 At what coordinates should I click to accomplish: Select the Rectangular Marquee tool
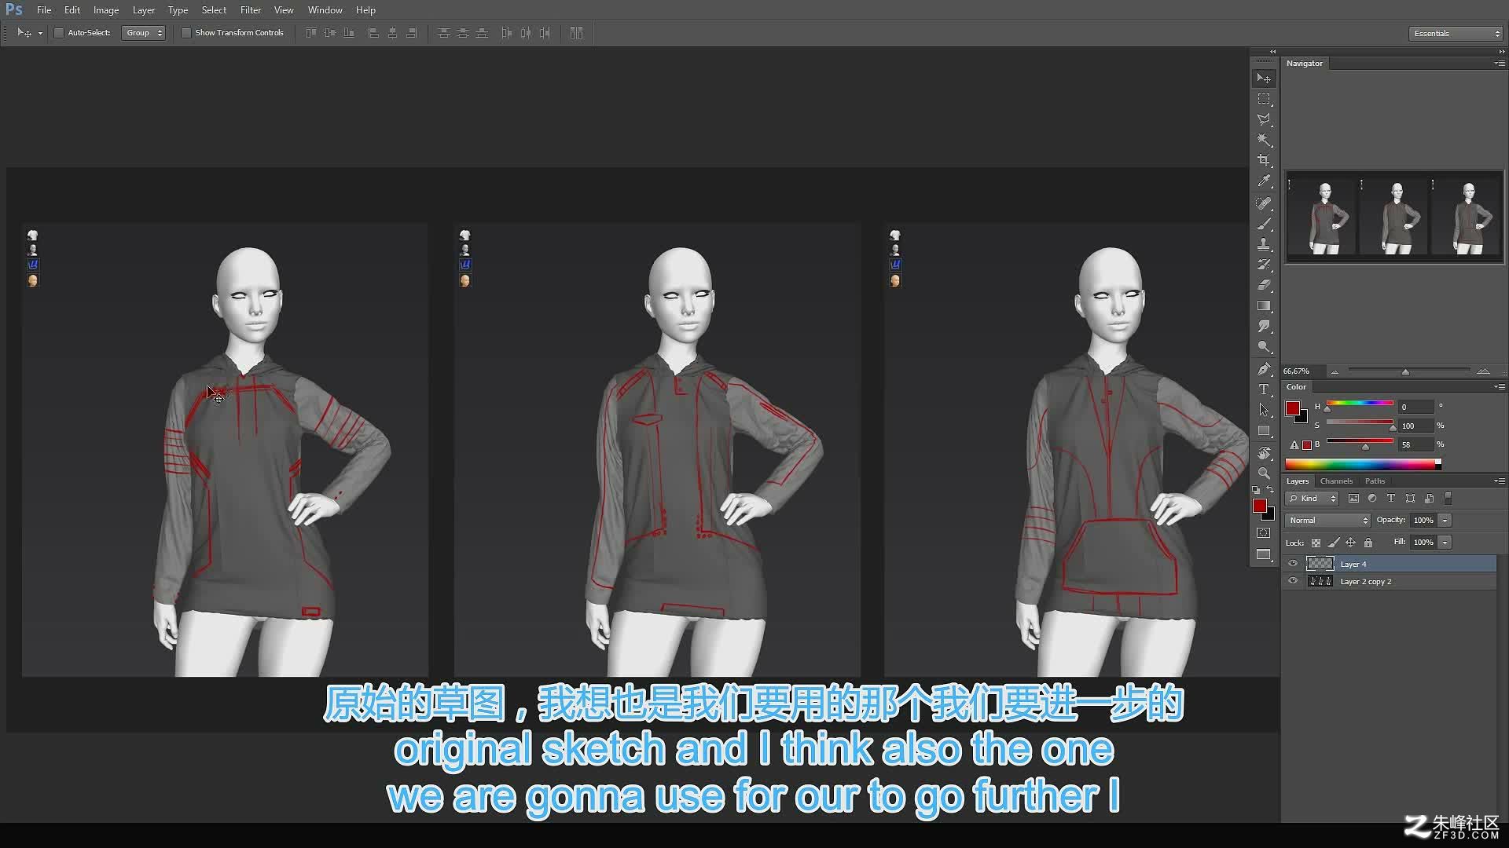pos(1264,99)
